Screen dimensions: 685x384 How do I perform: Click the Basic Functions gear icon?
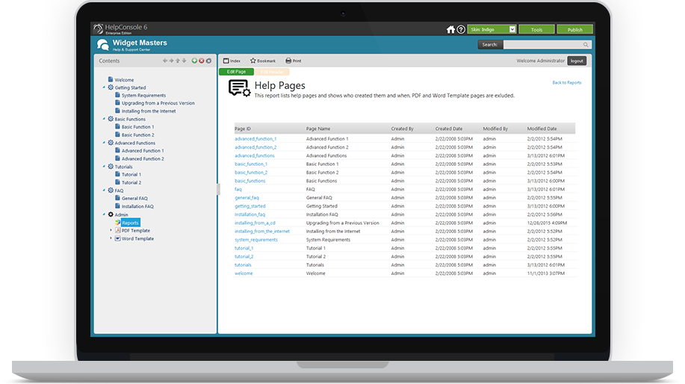coord(111,119)
